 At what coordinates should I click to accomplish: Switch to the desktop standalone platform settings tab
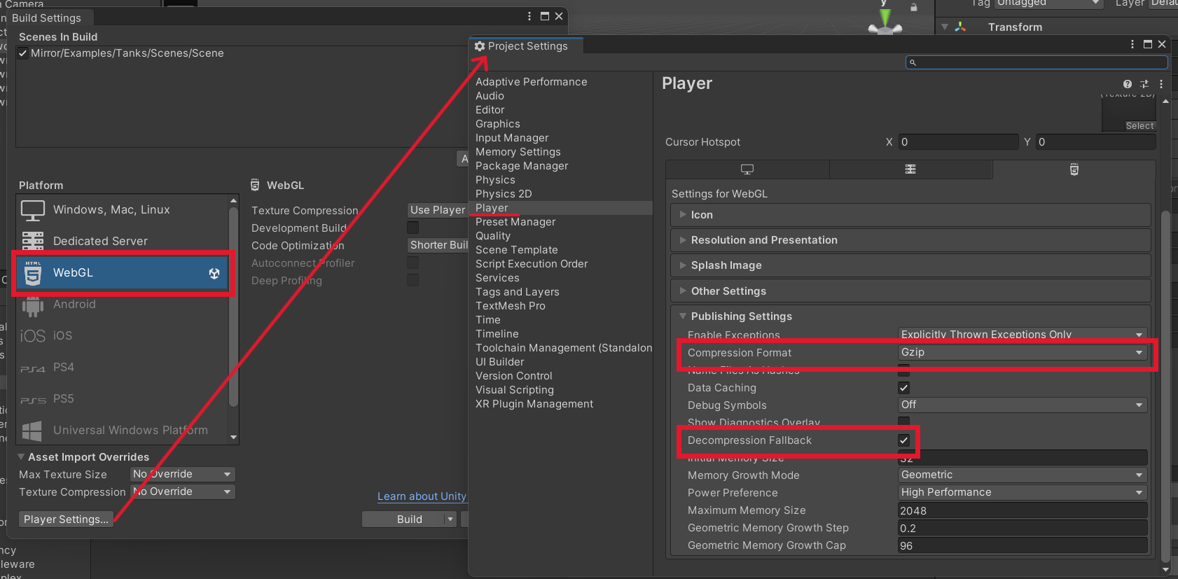tap(747, 169)
